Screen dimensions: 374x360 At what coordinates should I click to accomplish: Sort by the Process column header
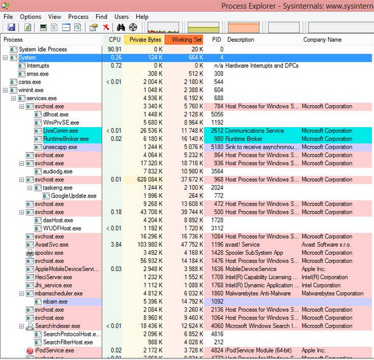pos(52,40)
